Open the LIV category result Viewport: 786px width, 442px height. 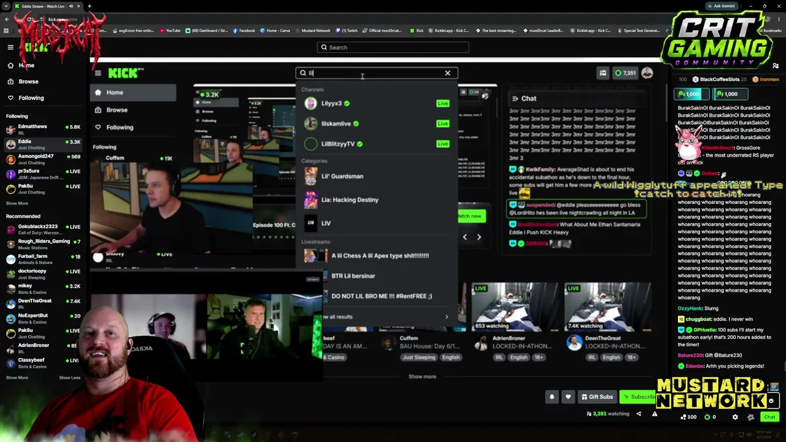pyautogui.click(x=376, y=223)
